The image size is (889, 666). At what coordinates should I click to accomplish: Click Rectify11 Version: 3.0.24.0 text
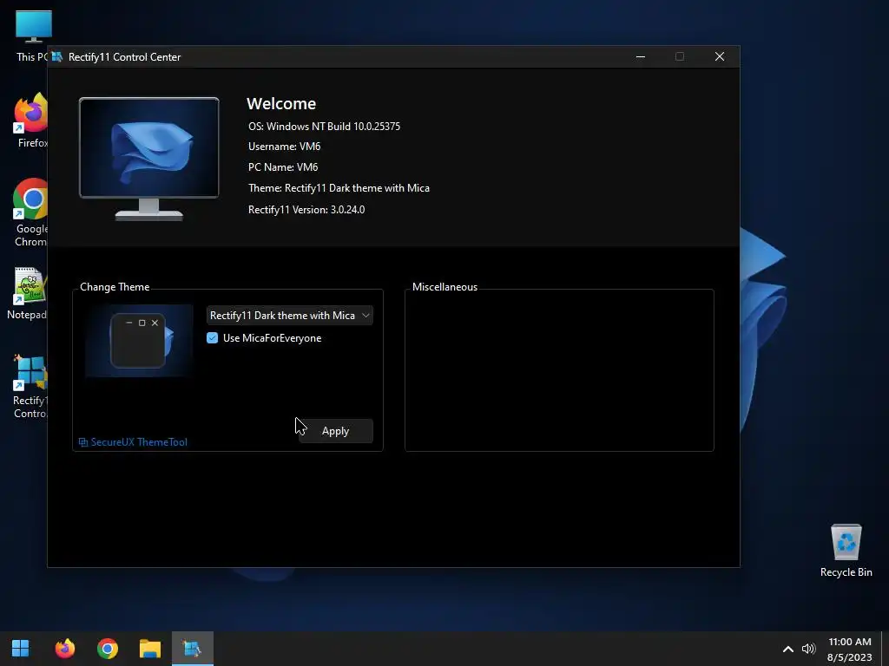click(306, 210)
